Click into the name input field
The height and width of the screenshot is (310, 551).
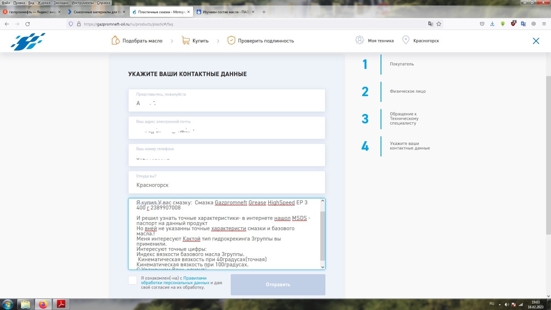(x=227, y=100)
